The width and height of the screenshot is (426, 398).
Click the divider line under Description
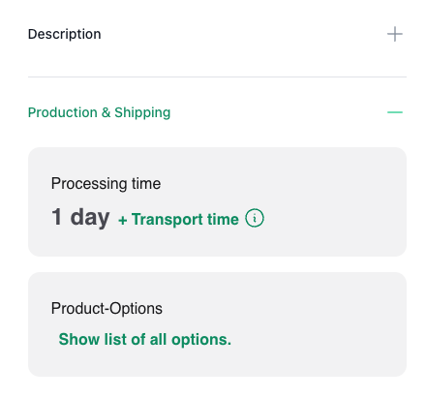(217, 77)
